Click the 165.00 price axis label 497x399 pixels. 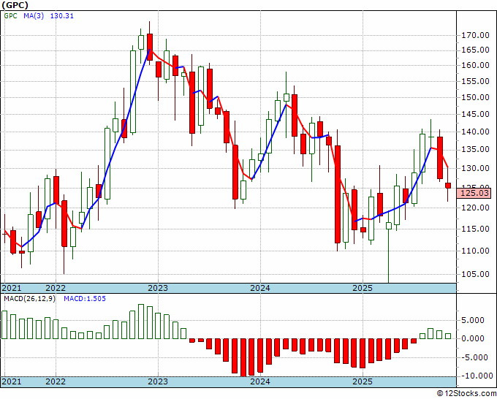474,50
